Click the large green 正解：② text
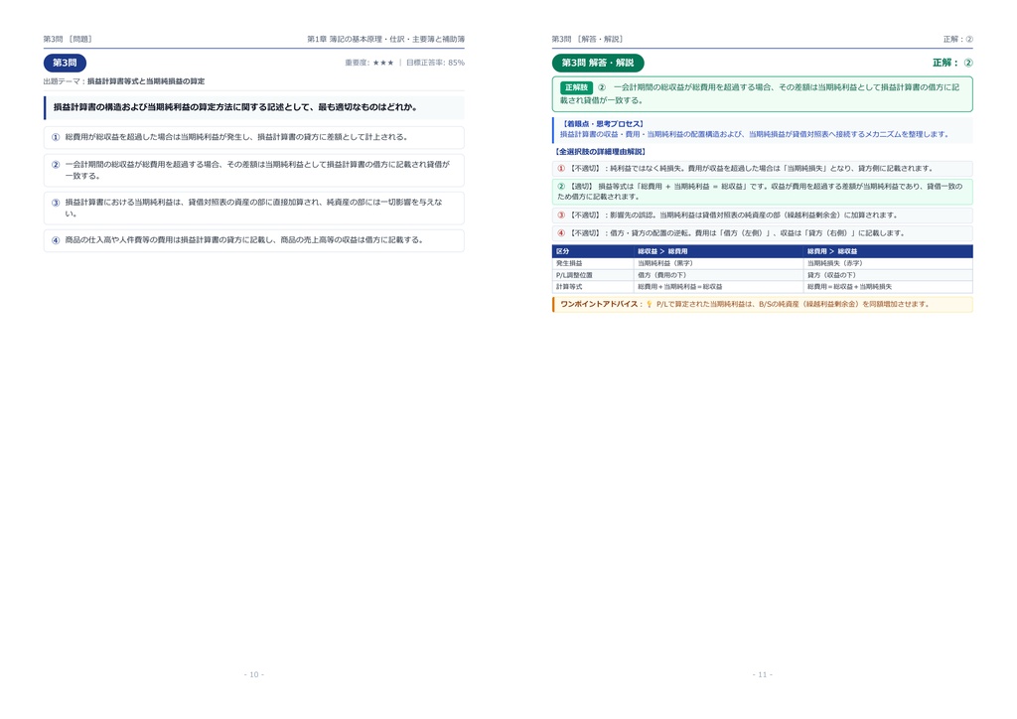Screen dimensions: 1017x719 pos(952,63)
